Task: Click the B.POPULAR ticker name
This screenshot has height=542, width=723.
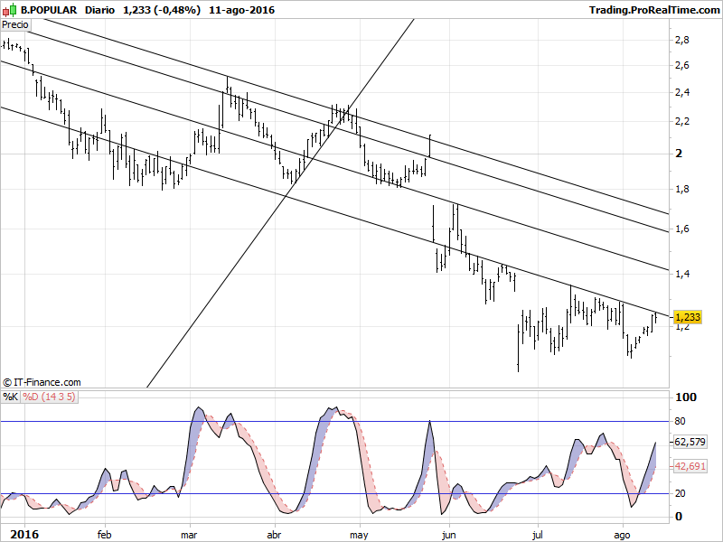Action: [x=49, y=10]
